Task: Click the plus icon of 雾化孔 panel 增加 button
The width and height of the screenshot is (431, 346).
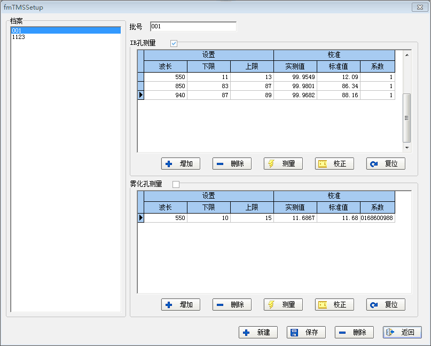Action: pyautogui.click(x=169, y=305)
